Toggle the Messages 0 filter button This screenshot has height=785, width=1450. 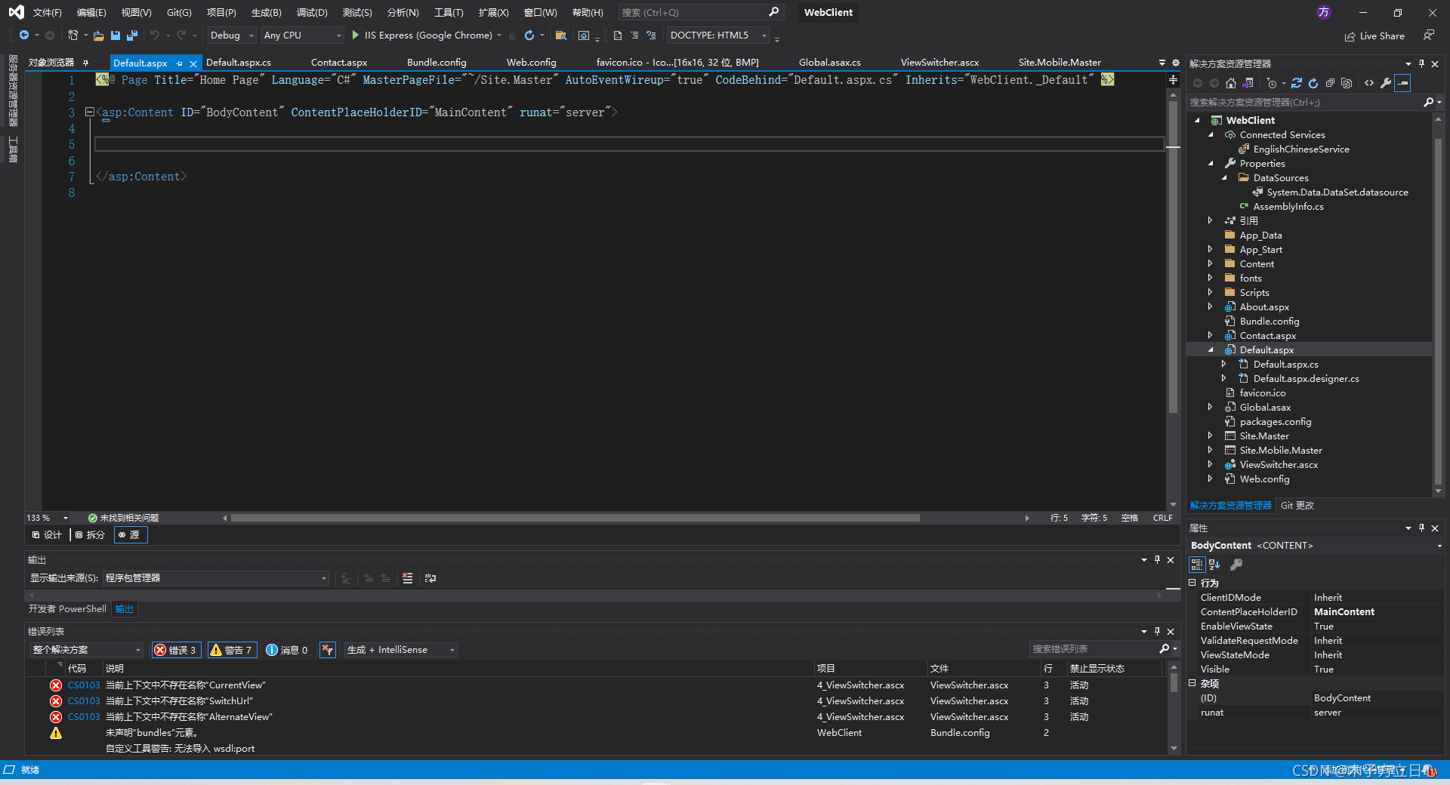[287, 650]
